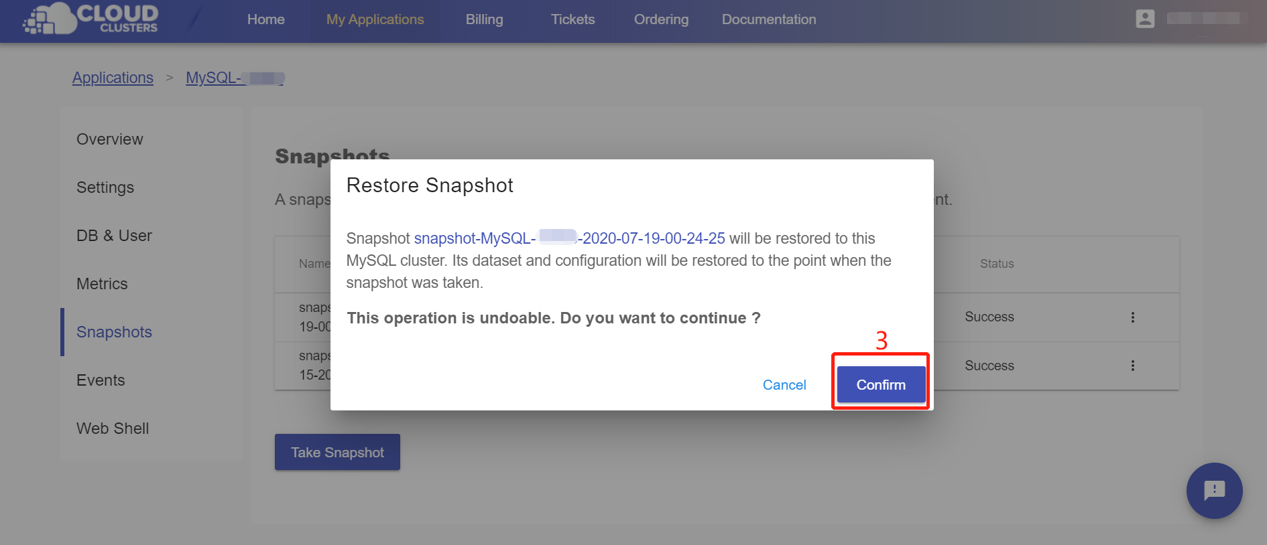Click the first row's Success status
Screen dimensions: 1267x545
[989, 317]
